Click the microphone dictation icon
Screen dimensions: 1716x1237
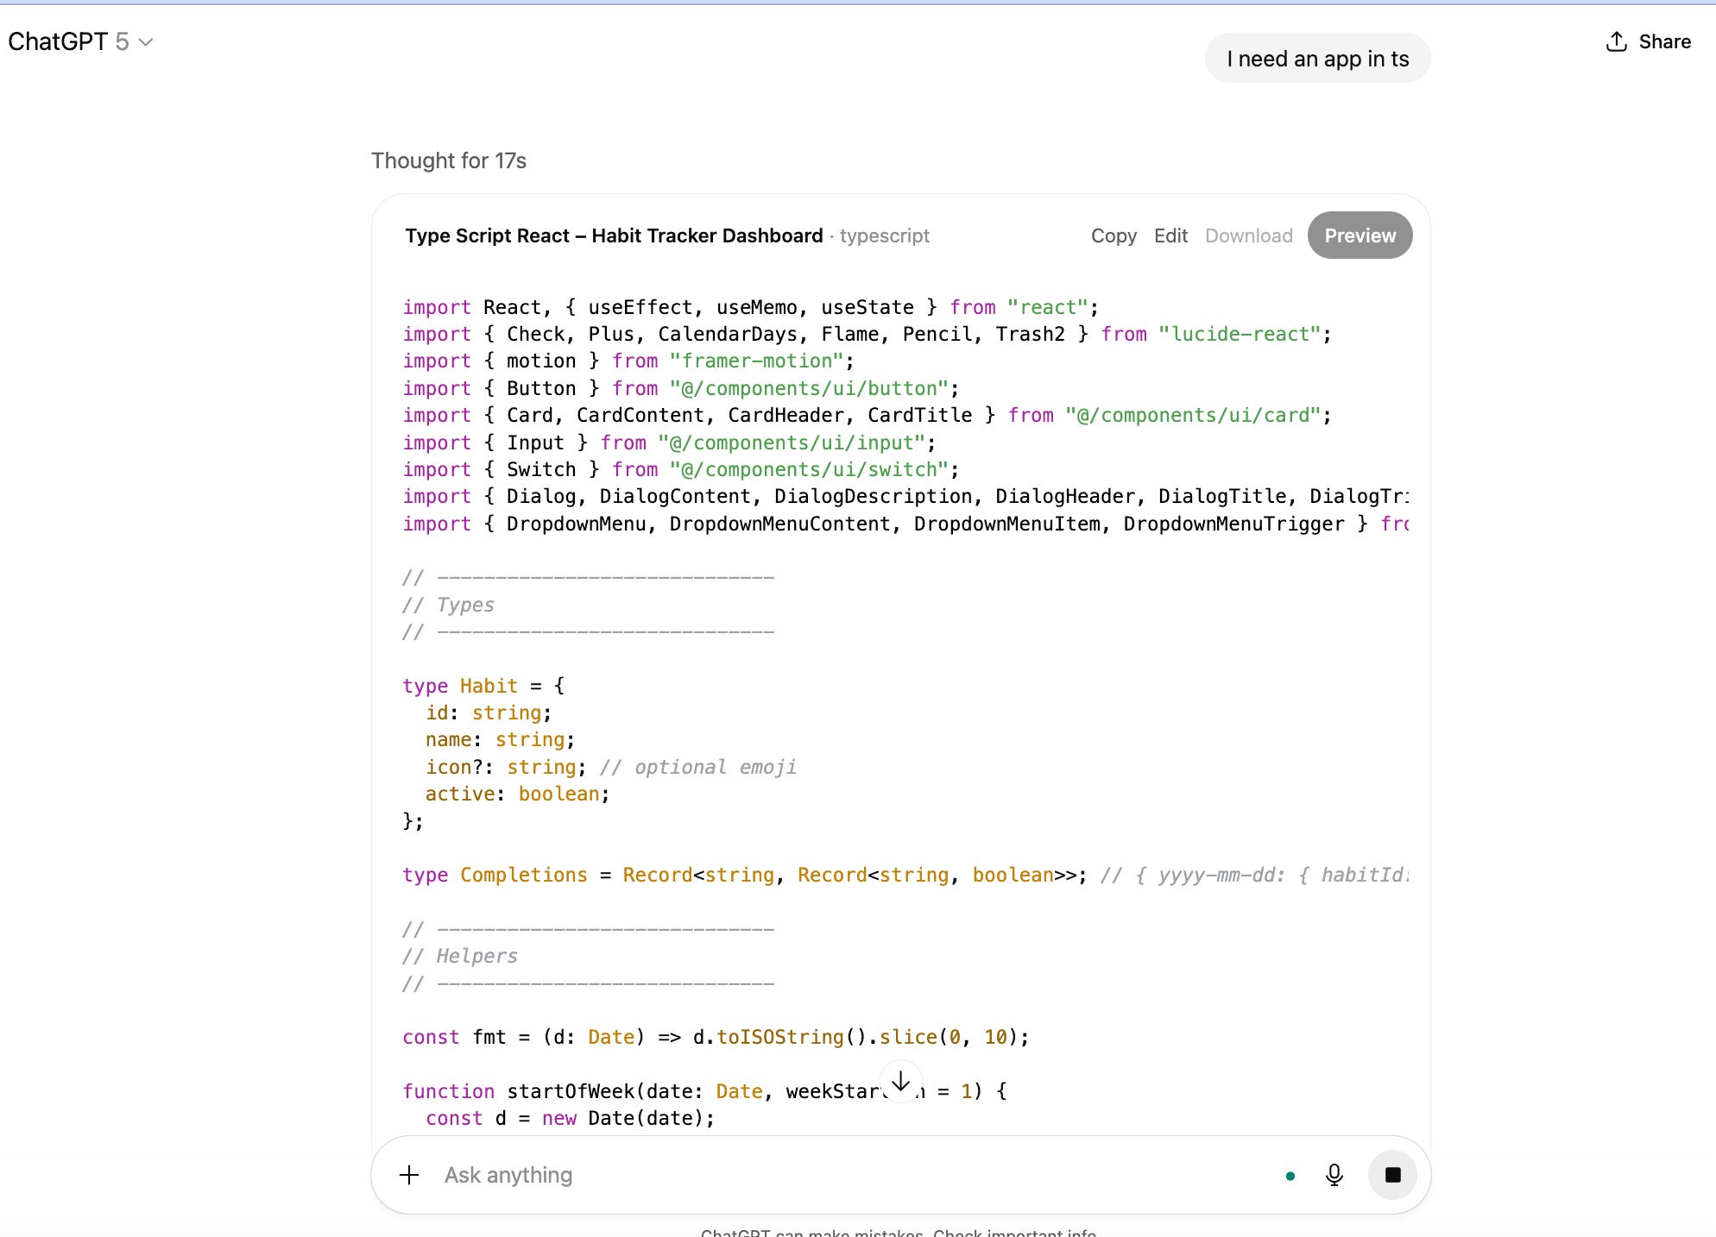[1334, 1175]
